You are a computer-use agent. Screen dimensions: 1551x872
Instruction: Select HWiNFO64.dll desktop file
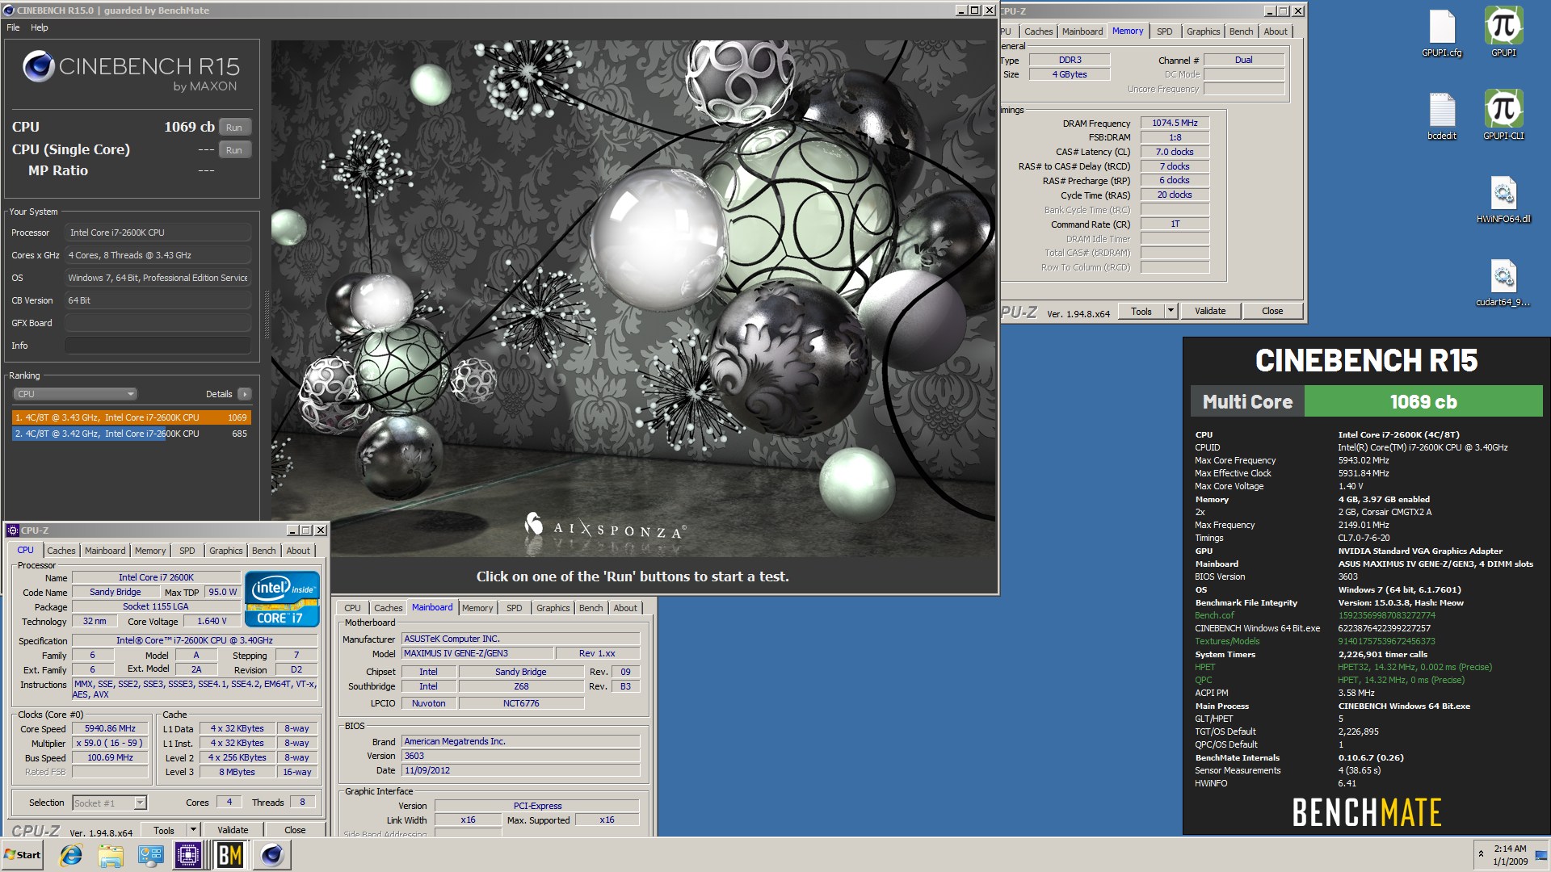[x=1503, y=199]
